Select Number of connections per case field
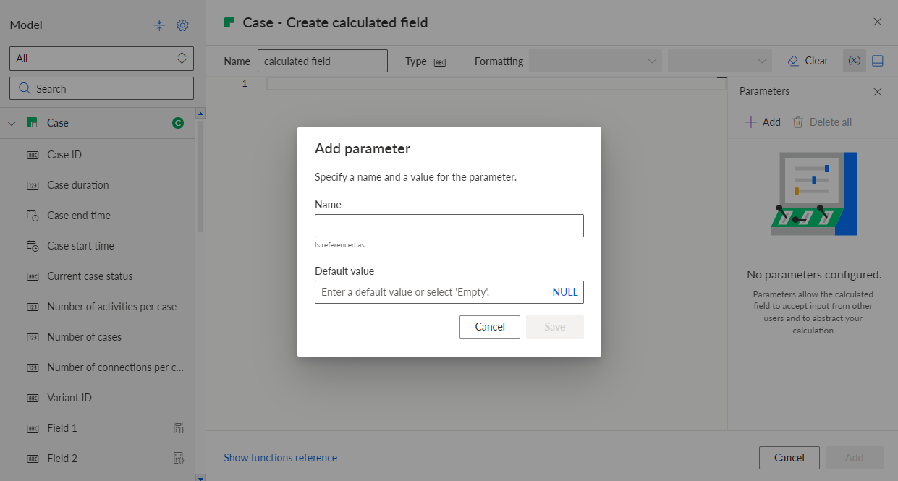 point(115,367)
